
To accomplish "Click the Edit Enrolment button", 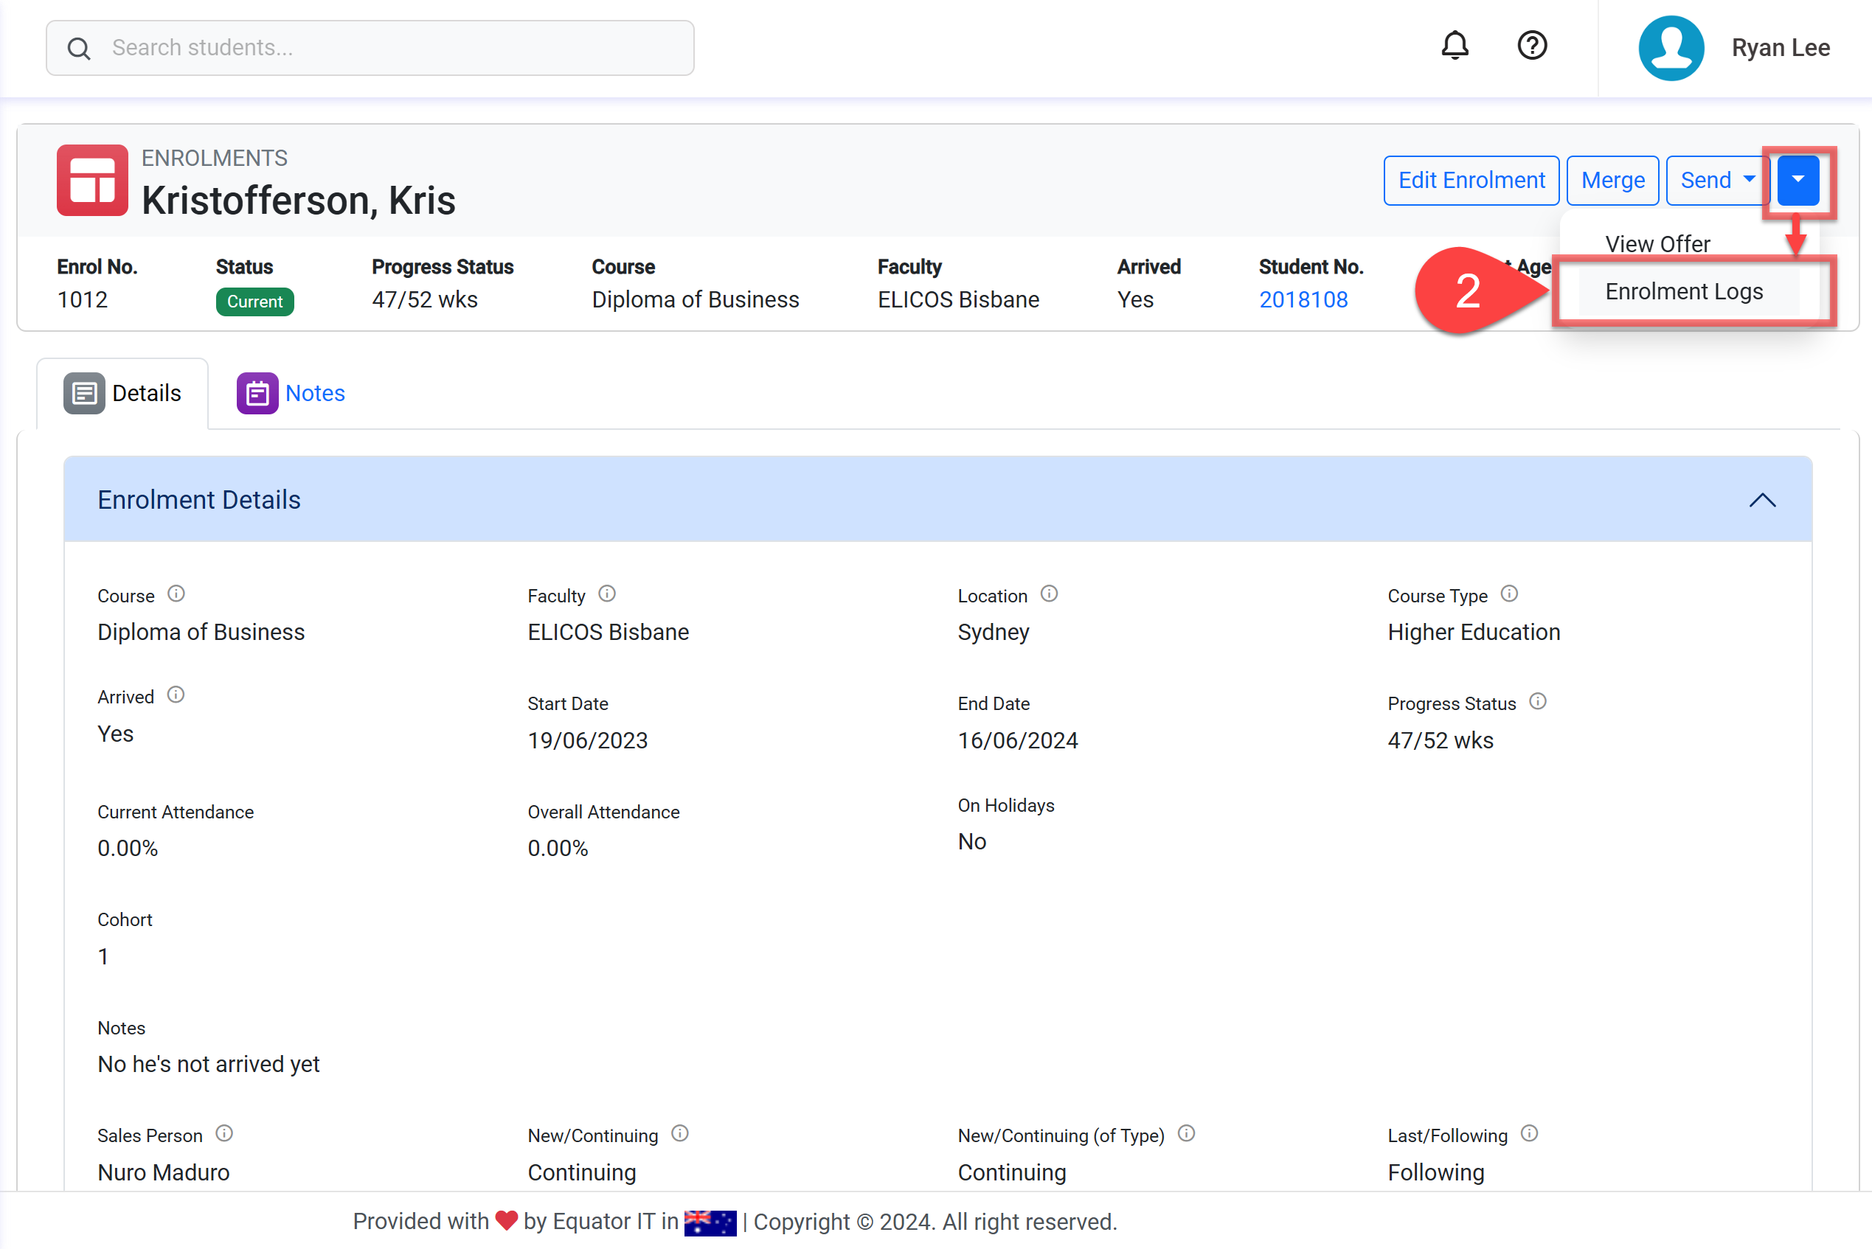I will [1471, 180].
